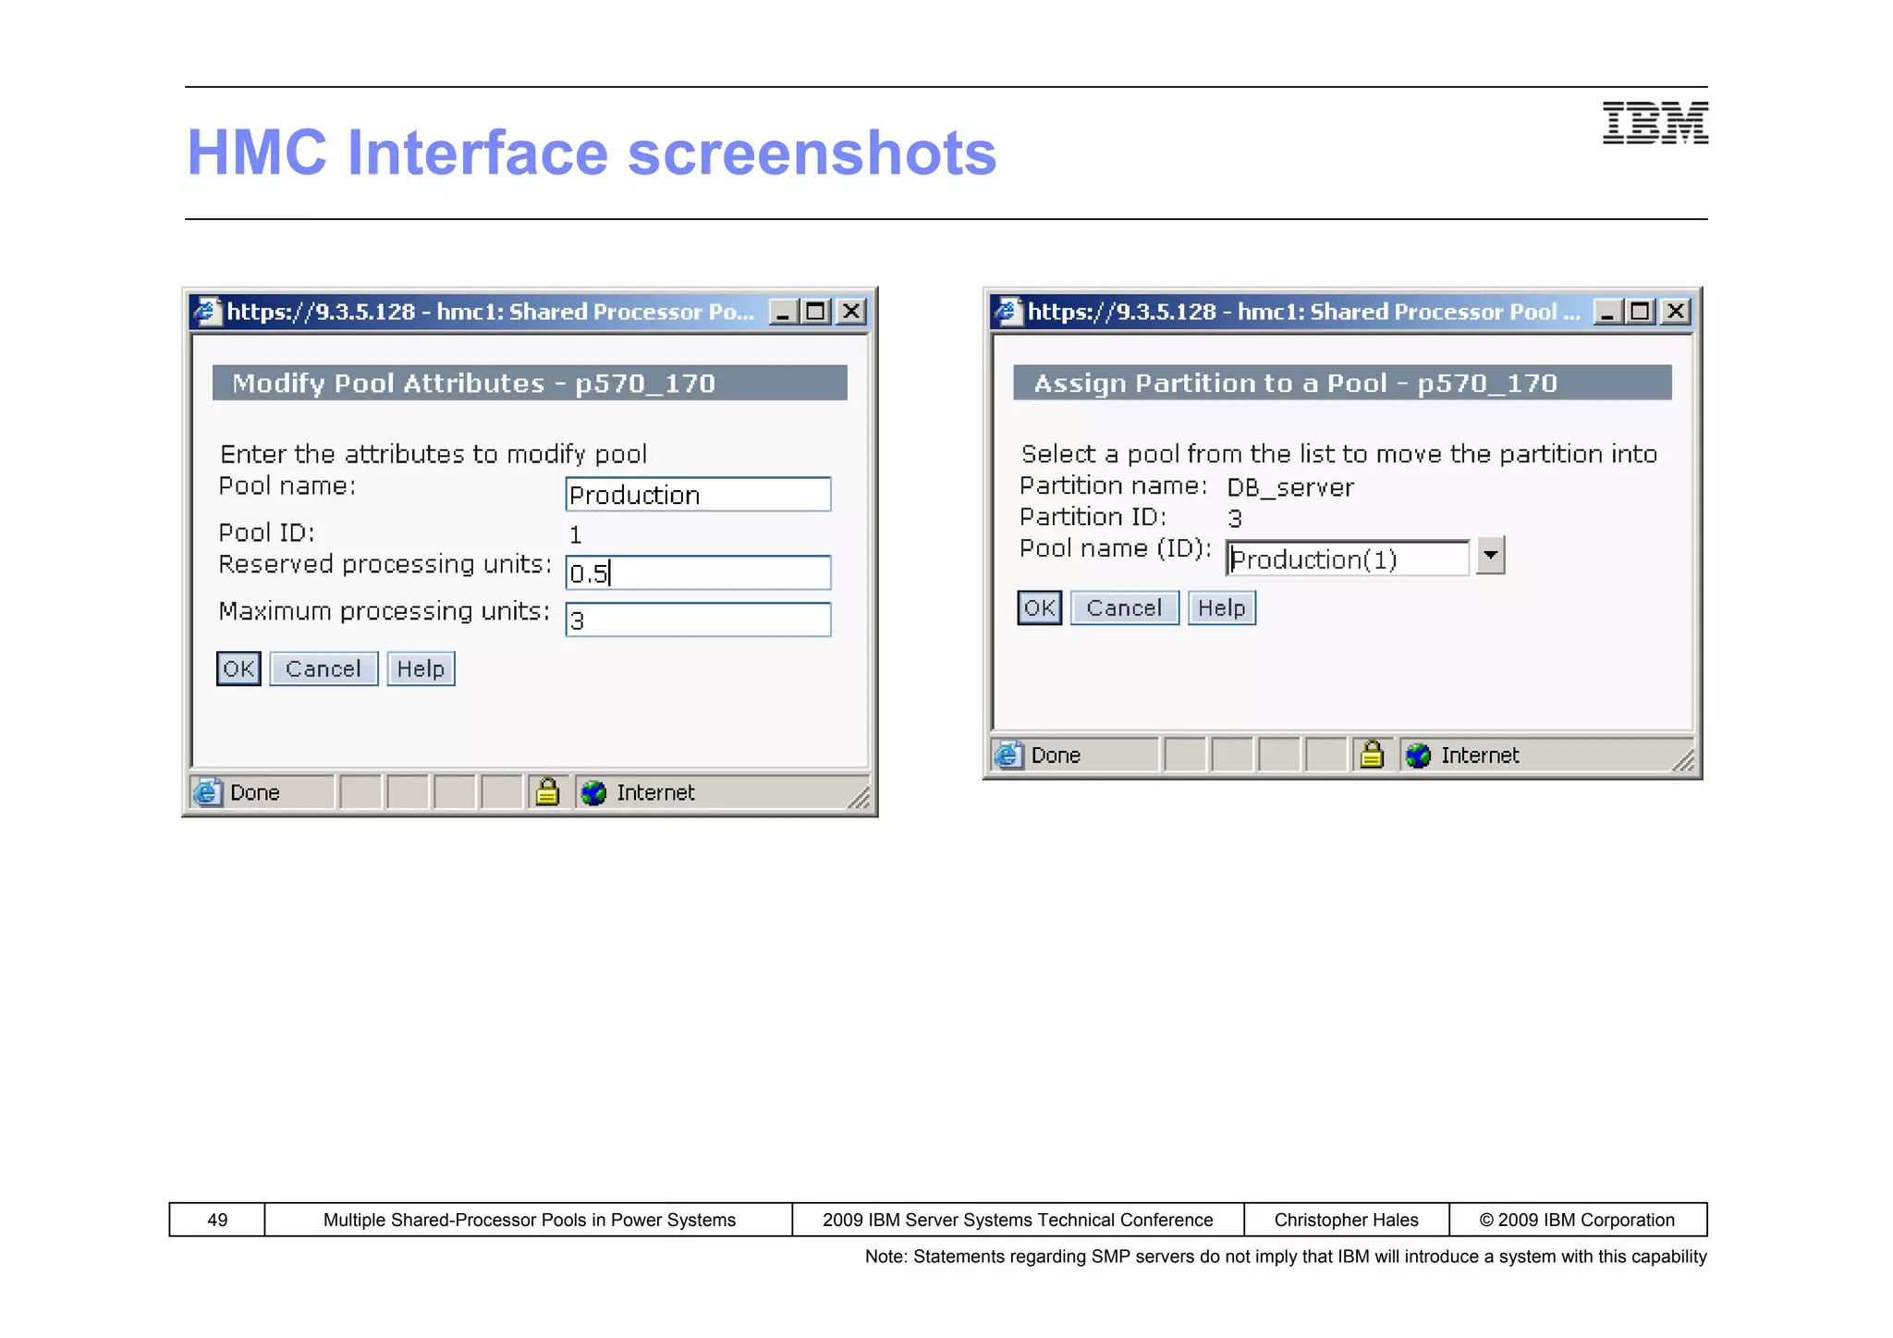The height and width of the screenshot is (1338, 1893).
Task: Click the "Select a pool from the list" instruction
Action: click(1339, 454)
